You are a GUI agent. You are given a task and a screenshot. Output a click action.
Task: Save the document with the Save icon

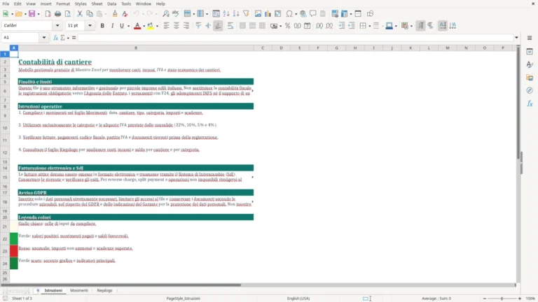32,14
